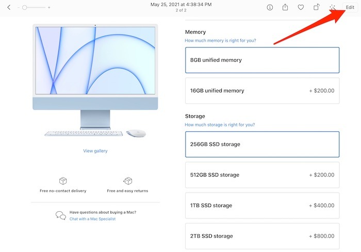
Task: Select 8GB unified memory option
Action: tap(262, 60)
